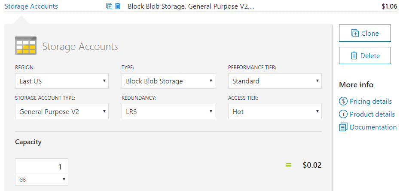This screenshot has width=403, height=191.
Task: Open the Storage Account Type dropdown
Action: (62, 112)
